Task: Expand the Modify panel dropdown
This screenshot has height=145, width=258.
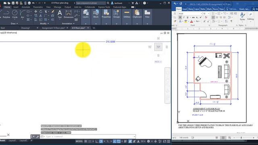Action: pos(44,24)
